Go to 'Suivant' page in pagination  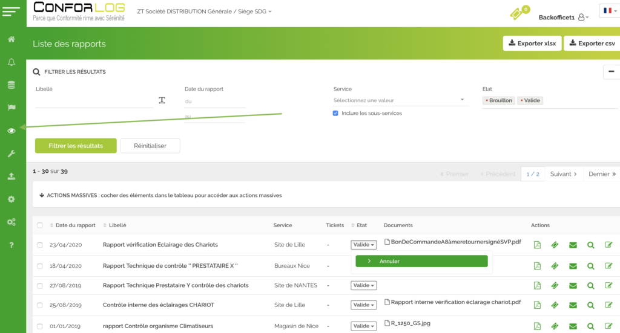(563, 174)
